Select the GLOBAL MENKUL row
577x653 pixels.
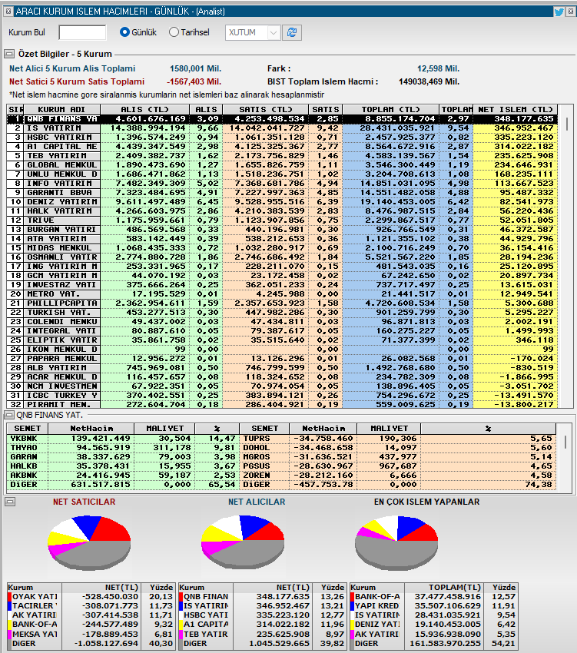pos(282,165)
